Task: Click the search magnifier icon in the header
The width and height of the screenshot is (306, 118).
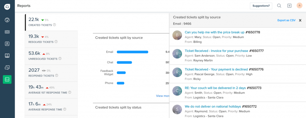Action: pyautogui.click(x=279, y=6)
